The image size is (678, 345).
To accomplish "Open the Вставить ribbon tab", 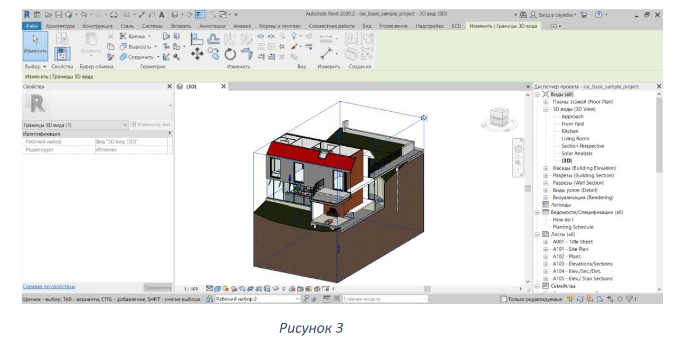I will click(x=181, y=26).
